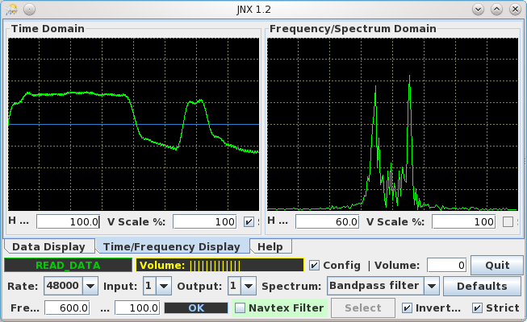The width and height of the screenshot is (527, 322).
Task: Click the blue OK status indicator
Action: coord(196,308)
